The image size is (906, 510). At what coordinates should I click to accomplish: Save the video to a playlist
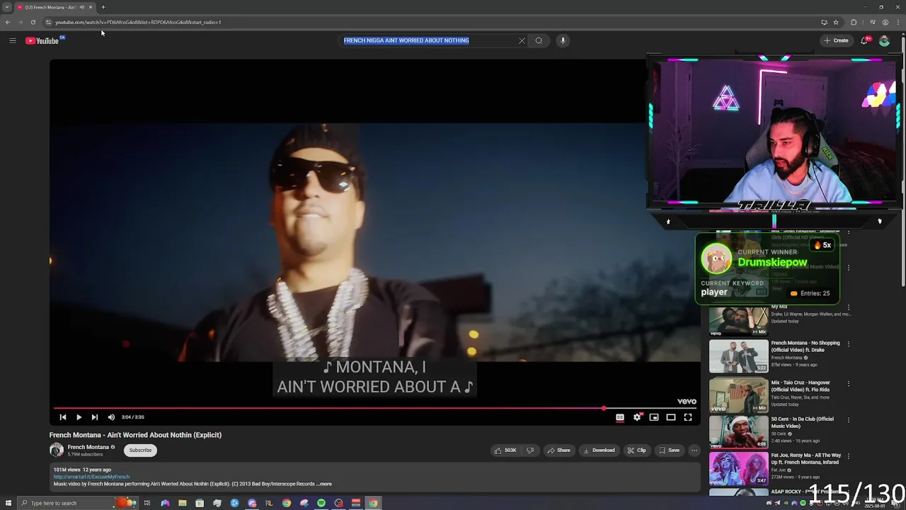tap(669, 450)
